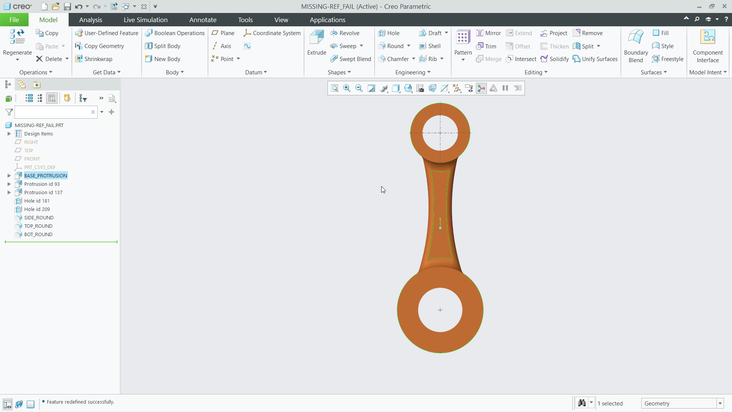Expand the Design Items node
The height and width of the screenshot is (412, 732).
9,134
